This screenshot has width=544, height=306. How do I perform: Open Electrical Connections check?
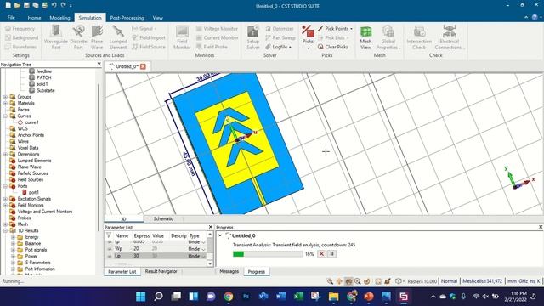[x=450, y=37]
